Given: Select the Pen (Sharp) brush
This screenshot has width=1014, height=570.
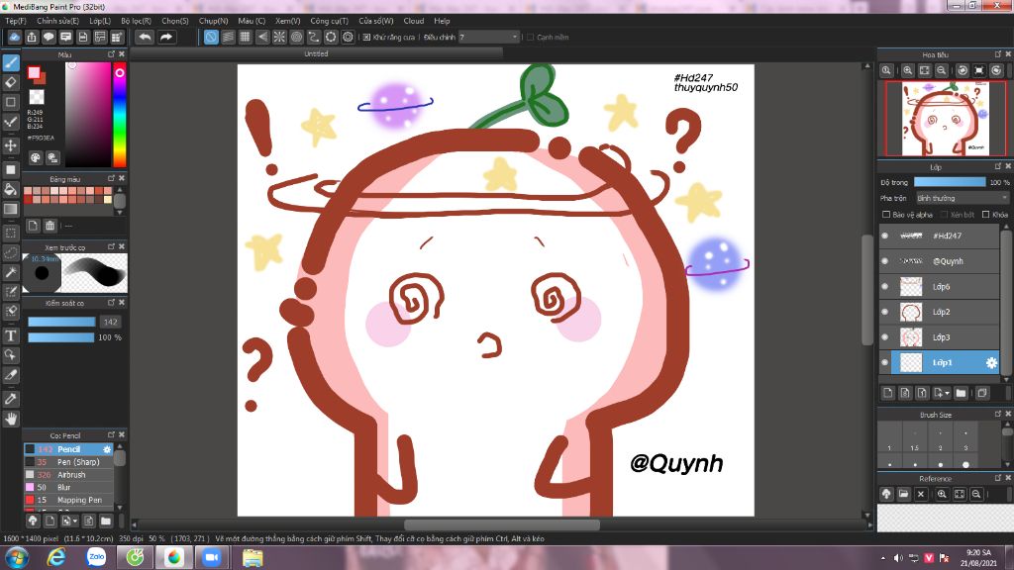Looking at the screenshot, I should (68, 462).
